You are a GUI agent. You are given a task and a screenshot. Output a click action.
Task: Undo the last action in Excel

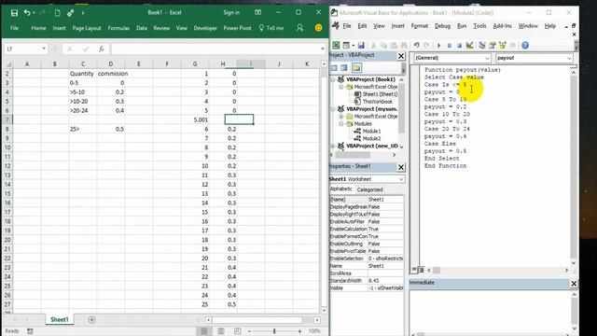coord(27,13)
